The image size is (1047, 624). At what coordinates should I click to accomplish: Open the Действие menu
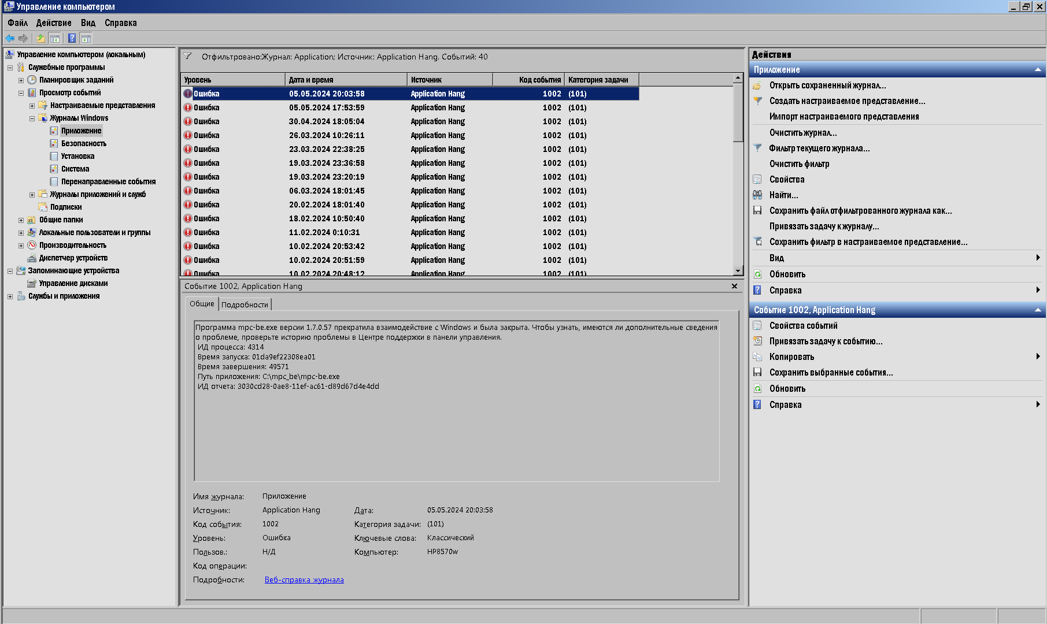[54, 23]
